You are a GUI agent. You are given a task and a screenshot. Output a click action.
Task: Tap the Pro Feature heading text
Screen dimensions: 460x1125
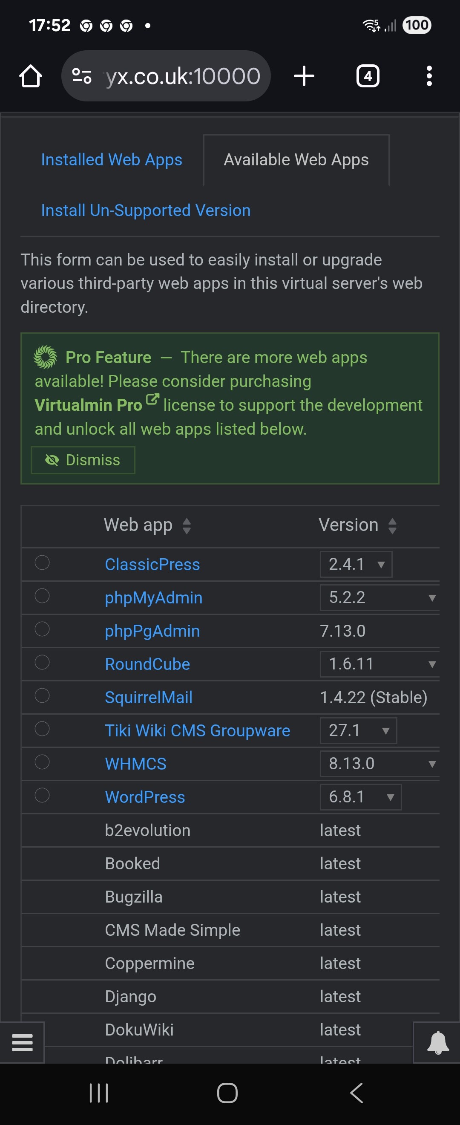[x=108, y=357]
